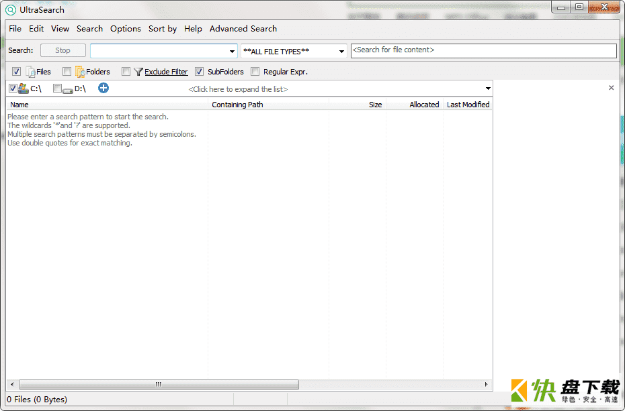625x411 pixels.
Task: Click the scrollbar left arrow
Action: (12, 384)
